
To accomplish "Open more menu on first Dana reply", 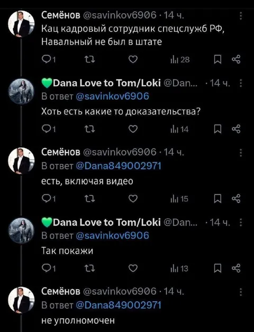I will tap(241, 84).
